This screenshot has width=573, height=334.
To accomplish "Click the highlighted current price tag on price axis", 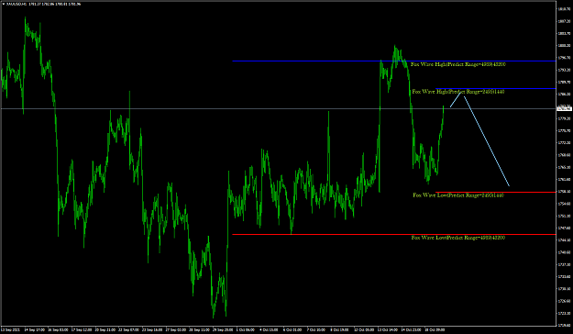I will pos(564,108).
